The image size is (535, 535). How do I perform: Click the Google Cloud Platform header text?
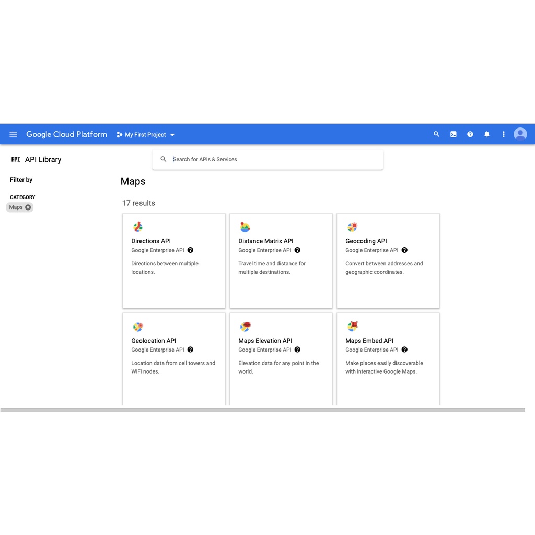click(x=66, y=134)
